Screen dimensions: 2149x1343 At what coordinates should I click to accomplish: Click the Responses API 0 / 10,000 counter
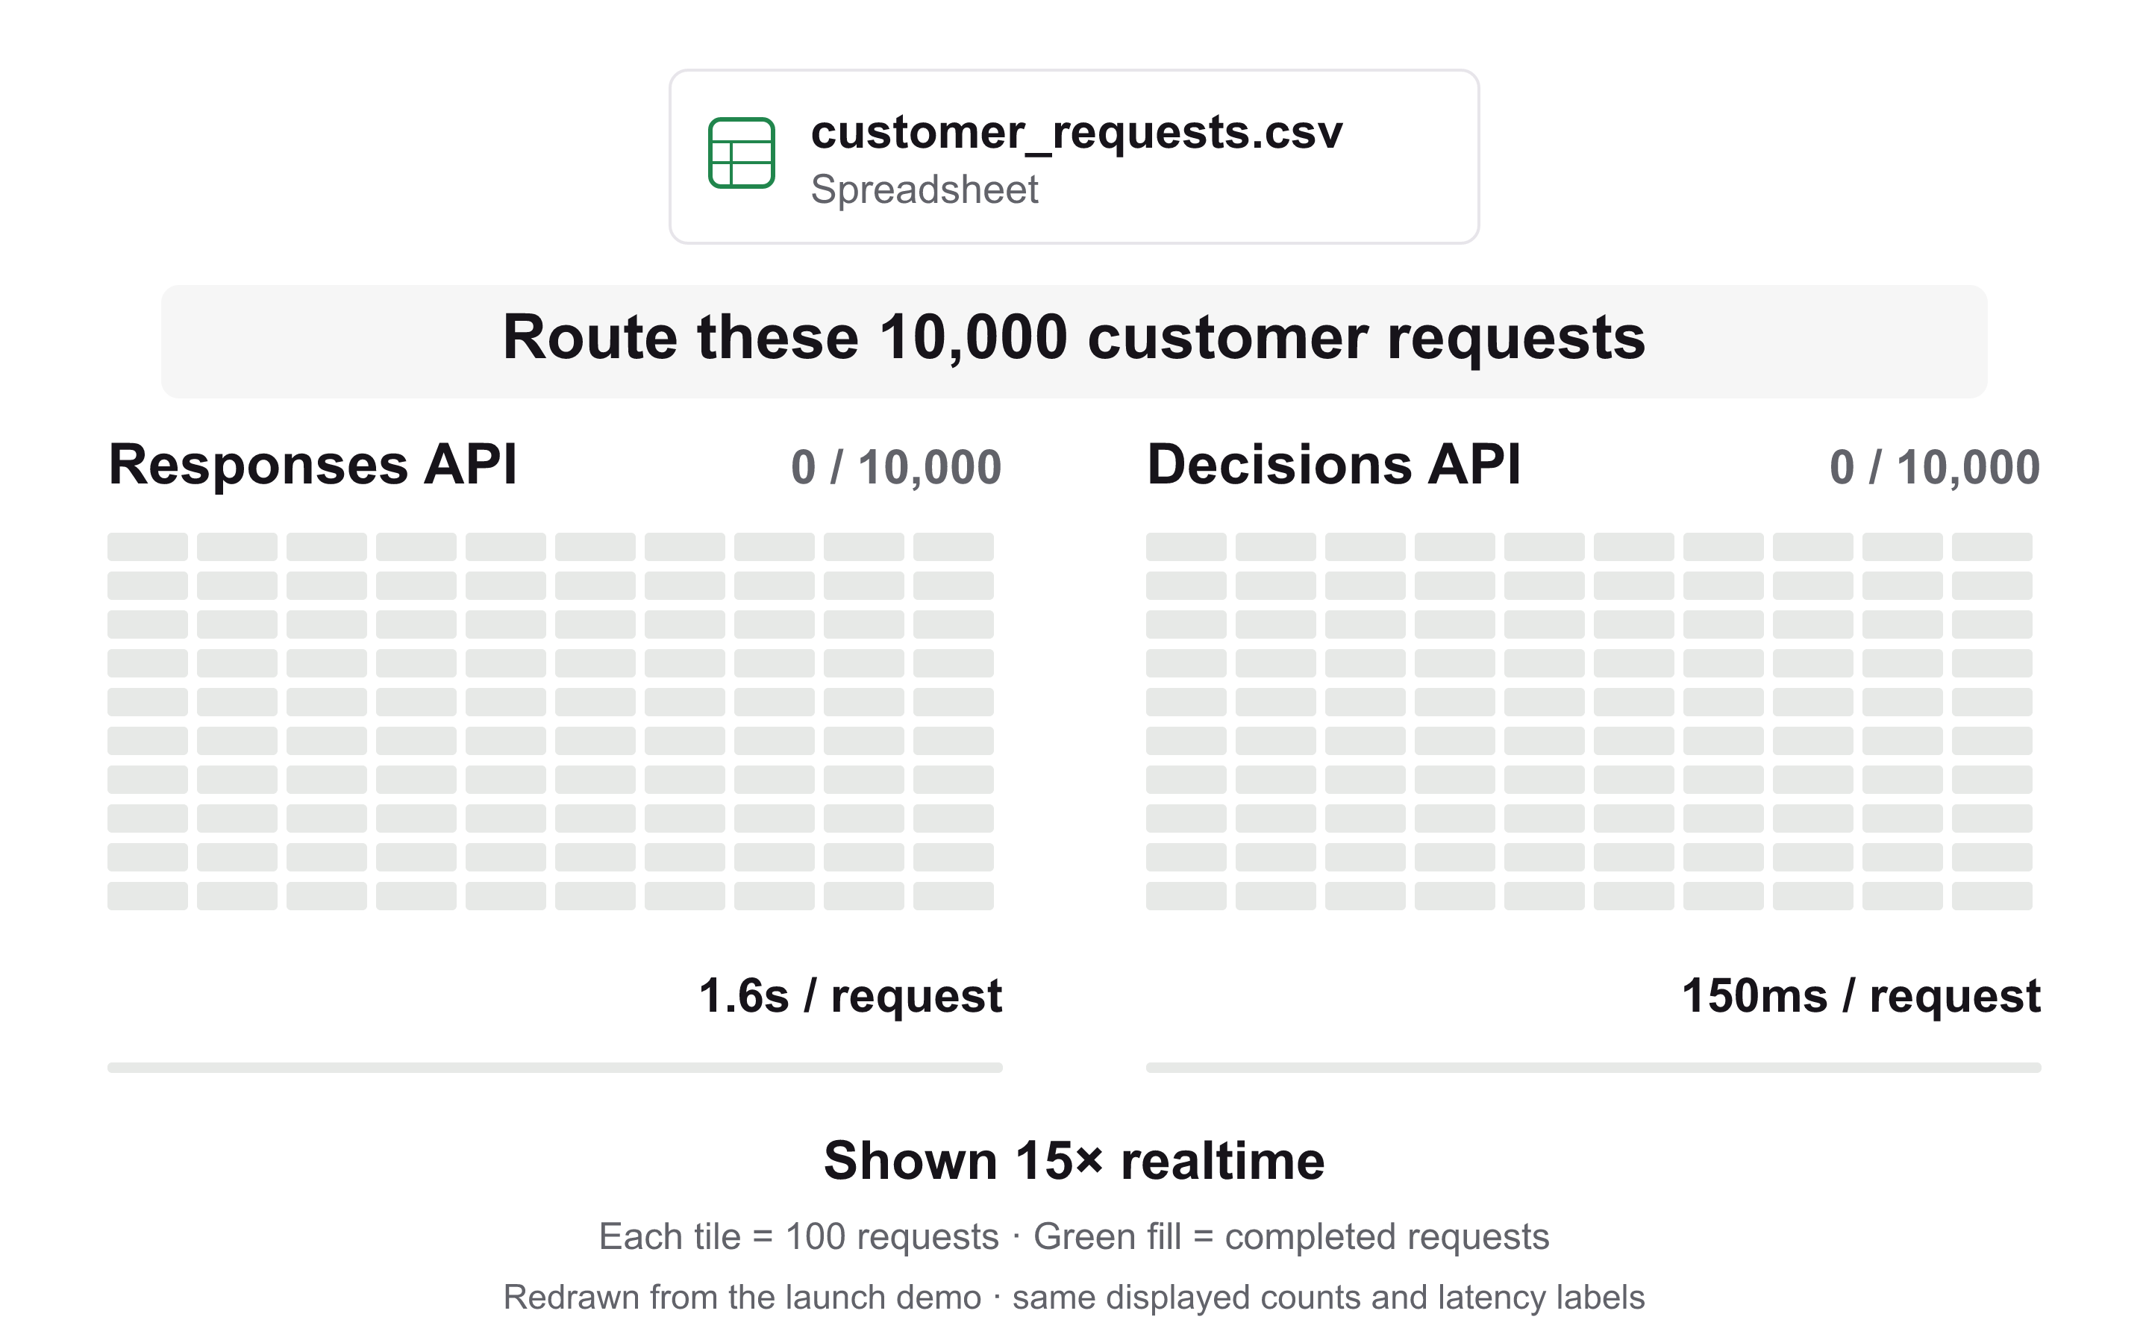[896, 468]
